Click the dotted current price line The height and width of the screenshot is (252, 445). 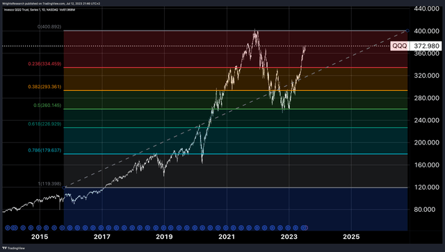point(196,46)
